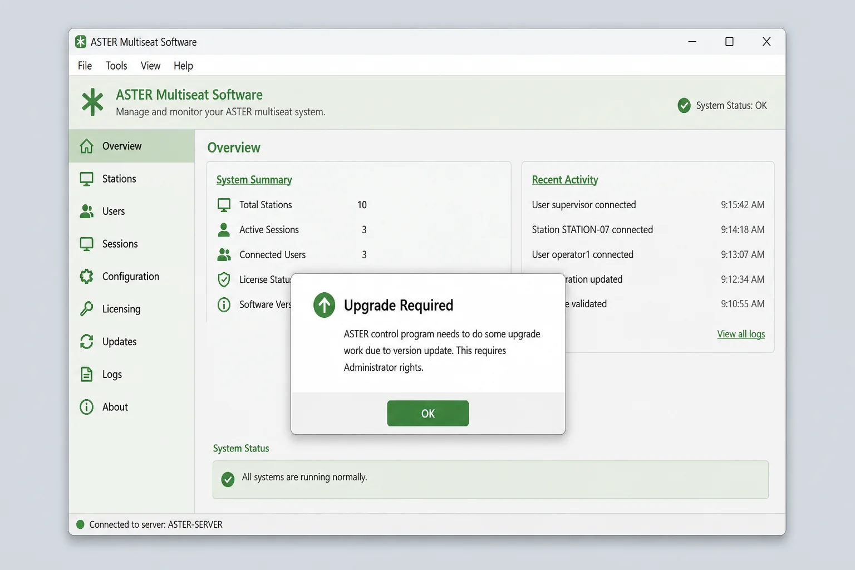Click the 'System Status: OK' header text
The image size is (855, 570).
point(731,105)
